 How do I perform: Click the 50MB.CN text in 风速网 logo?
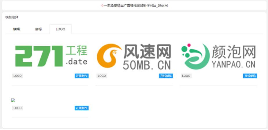[147, 65]
